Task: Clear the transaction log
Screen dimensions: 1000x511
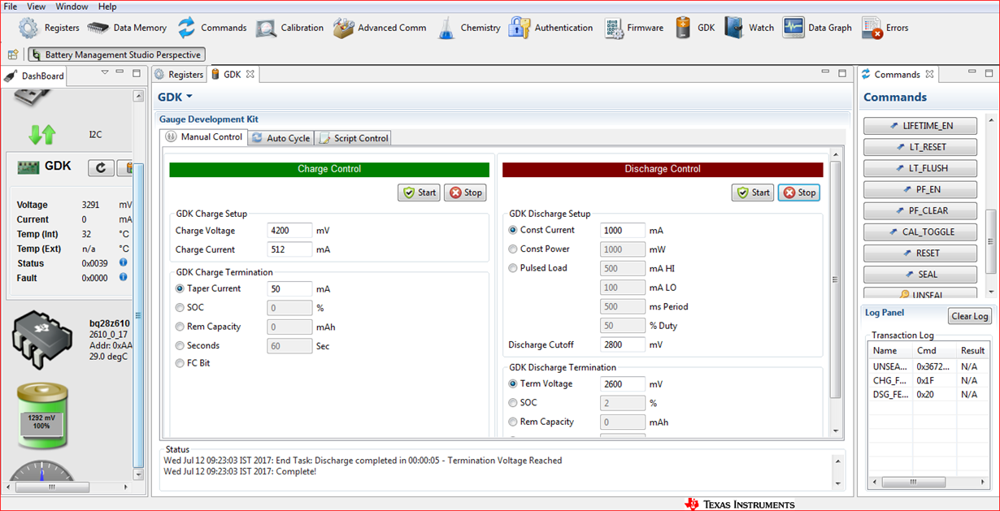Action: 970,316
